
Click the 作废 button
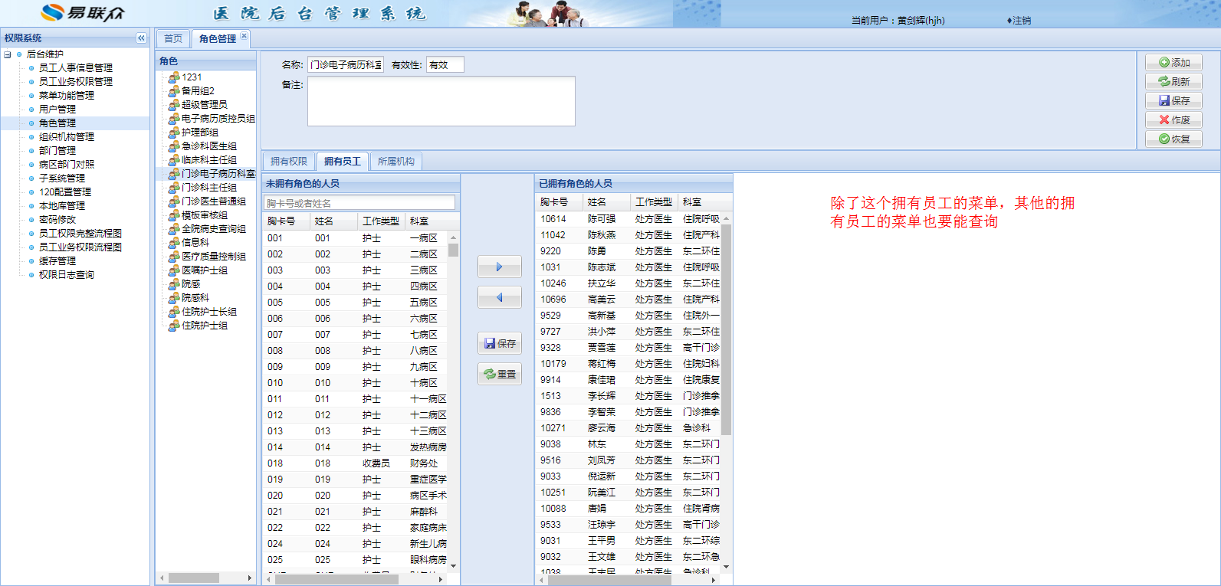(x=1173, y=120)
